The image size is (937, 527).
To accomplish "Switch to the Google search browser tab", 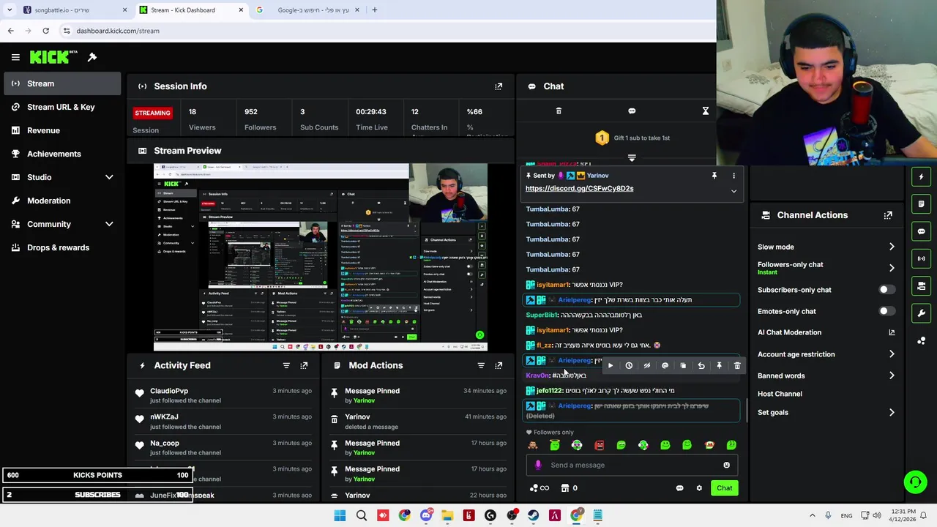I will point(307,10).
